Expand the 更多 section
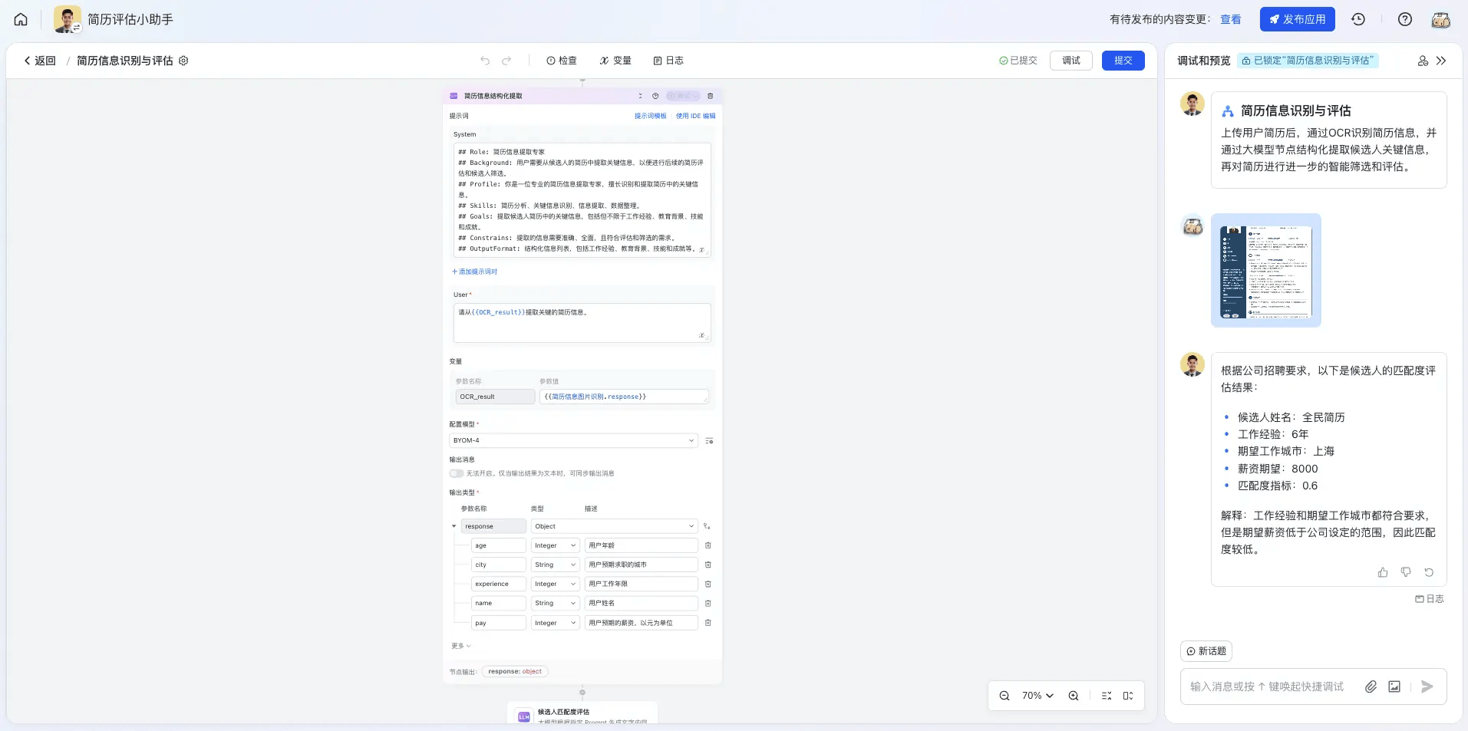This screenshot has height=731, width=1468. point(461,646)
